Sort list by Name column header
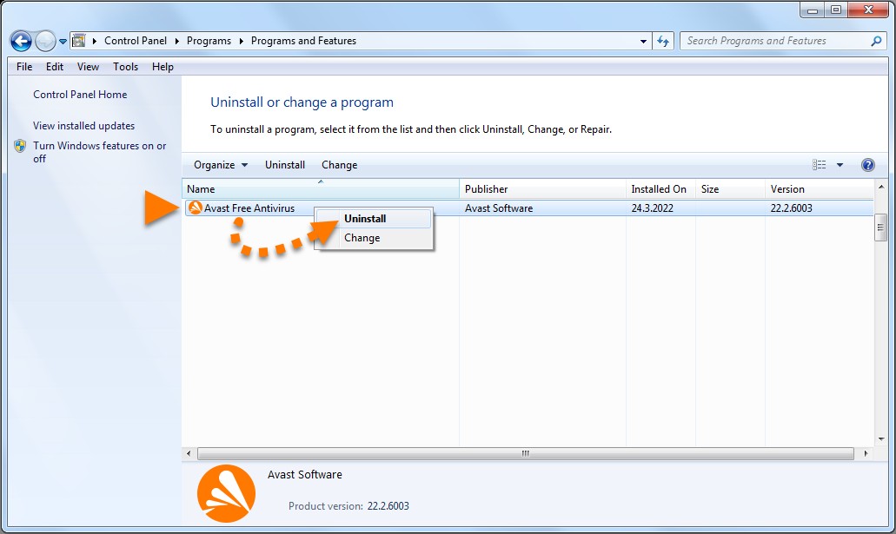This screenshot has width=896, height=534. 321,188
